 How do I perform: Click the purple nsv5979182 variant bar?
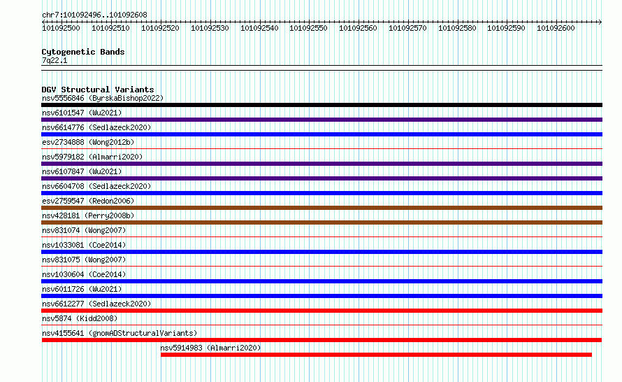pyautogui.click(x=321, y=164)
